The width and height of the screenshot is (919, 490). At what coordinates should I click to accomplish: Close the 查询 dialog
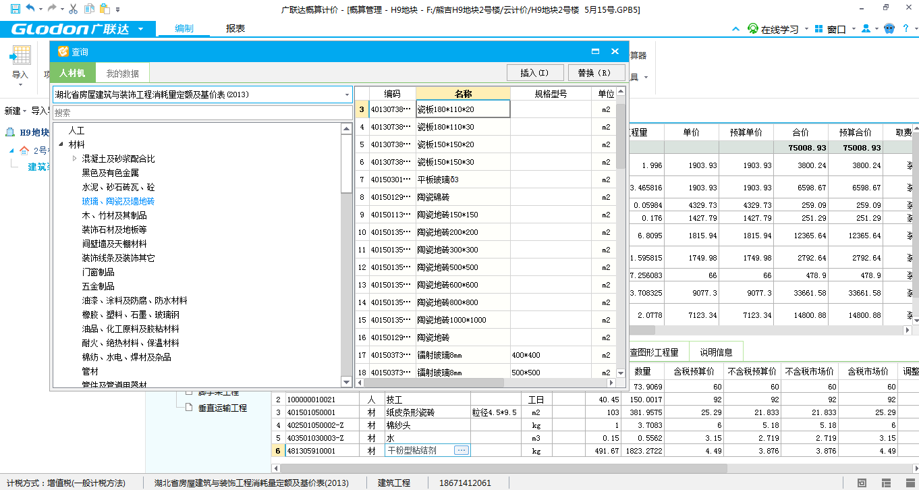(x=615, y=51)
